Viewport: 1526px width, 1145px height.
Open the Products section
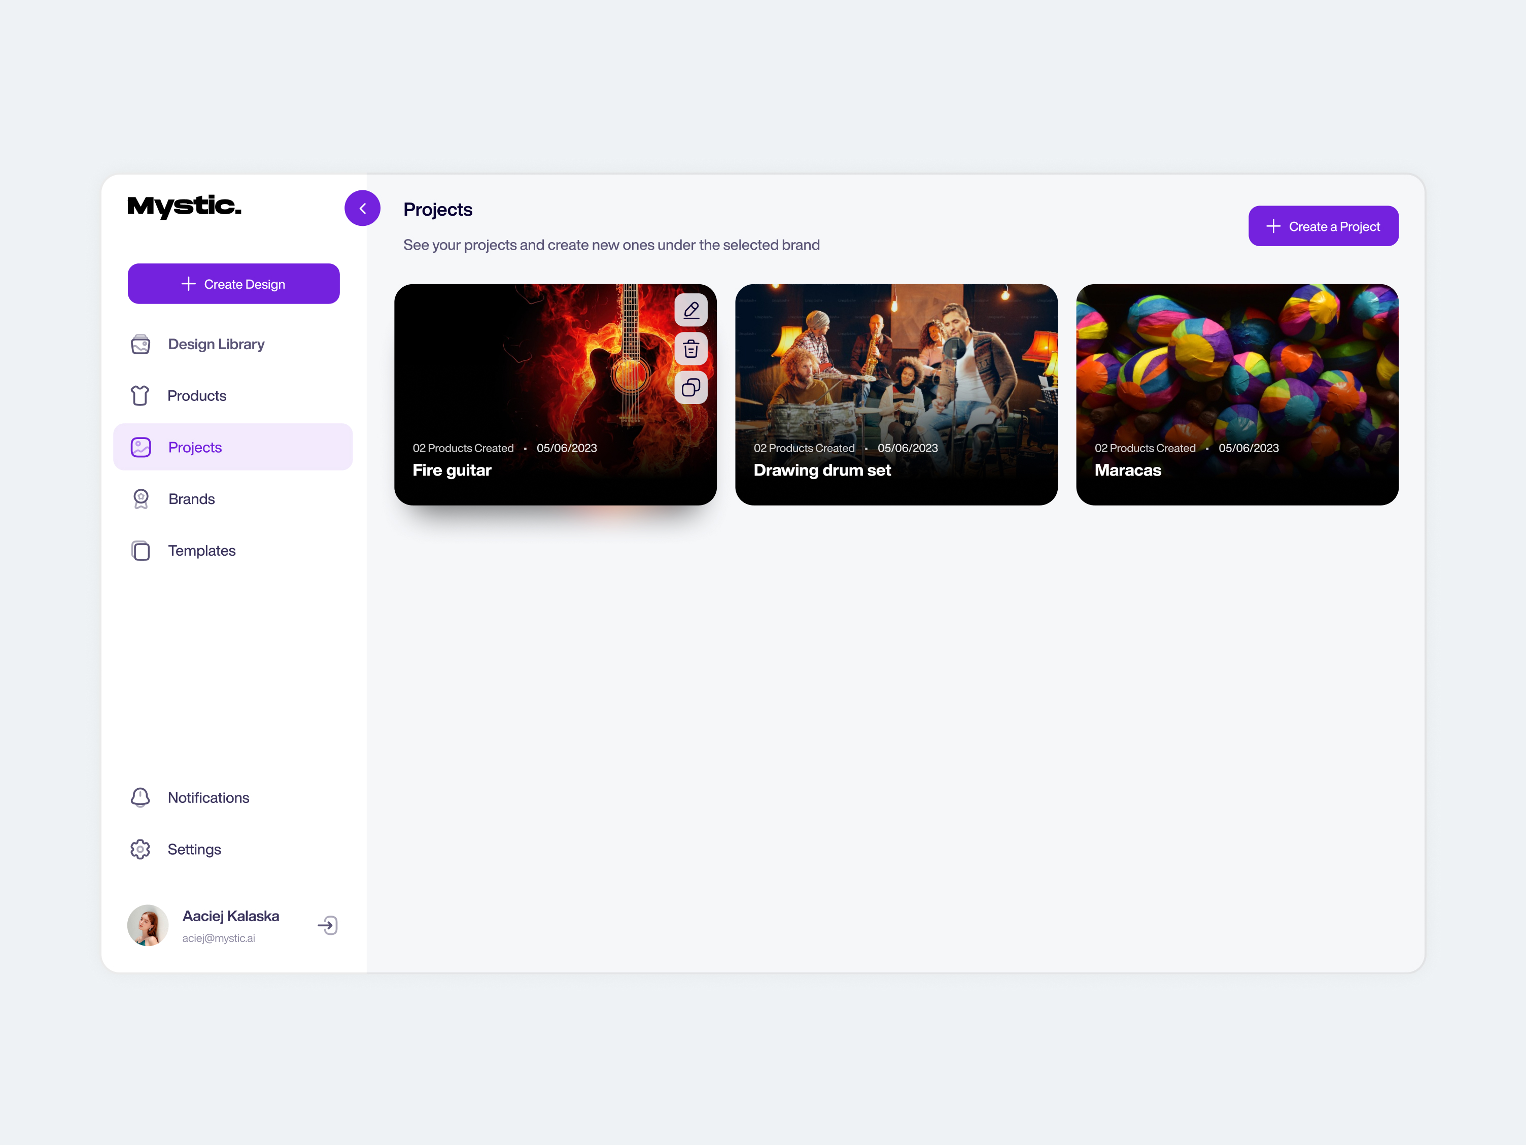(x=233, y=395)
